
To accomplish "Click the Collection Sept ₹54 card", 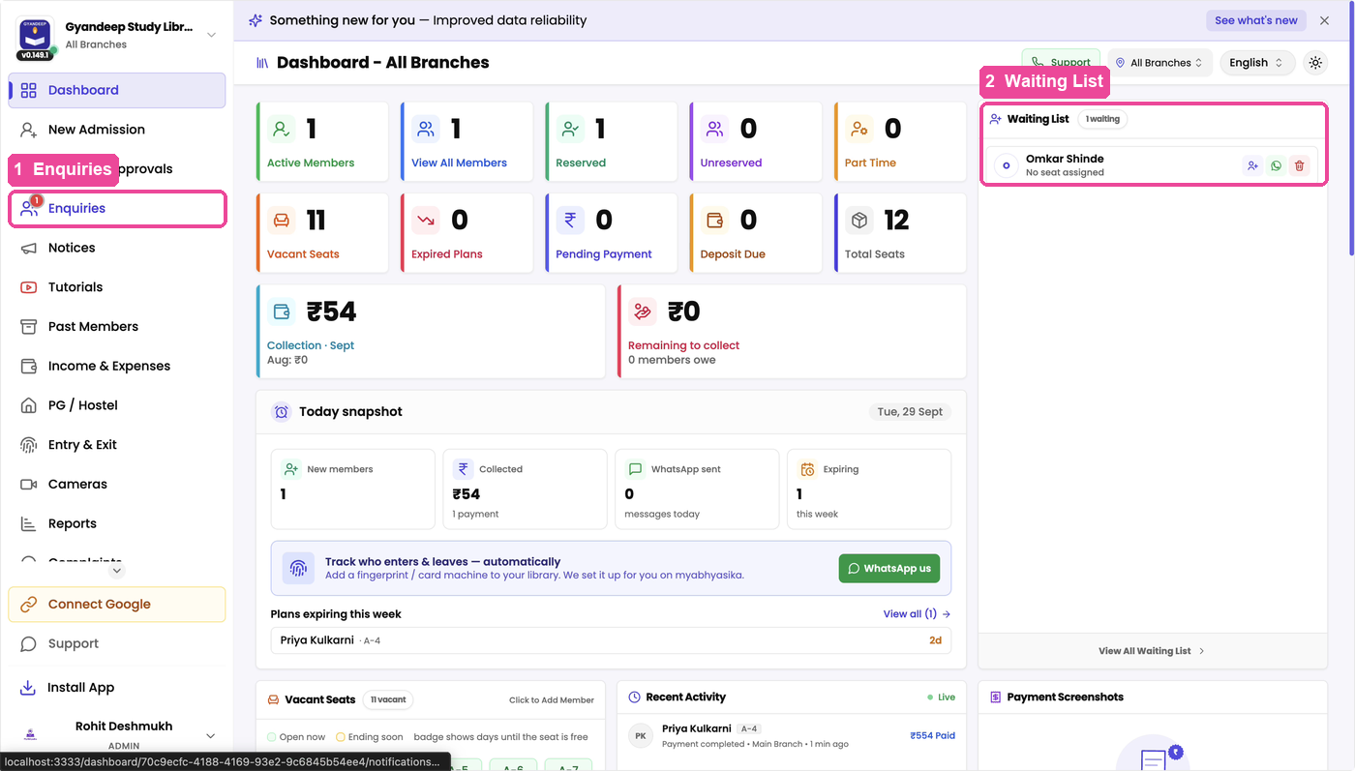I will pyautogui.click(x=431, y=332).
